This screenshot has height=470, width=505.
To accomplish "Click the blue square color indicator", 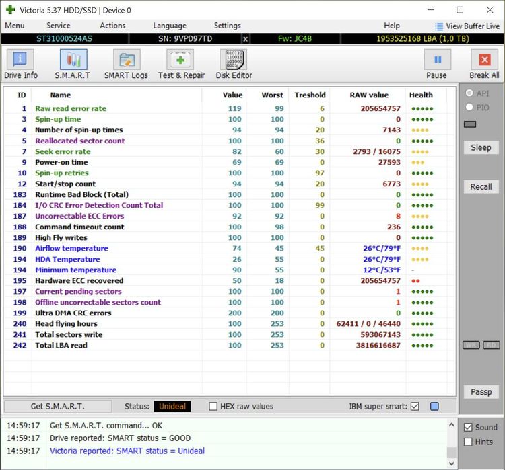I will click(434, 407).
